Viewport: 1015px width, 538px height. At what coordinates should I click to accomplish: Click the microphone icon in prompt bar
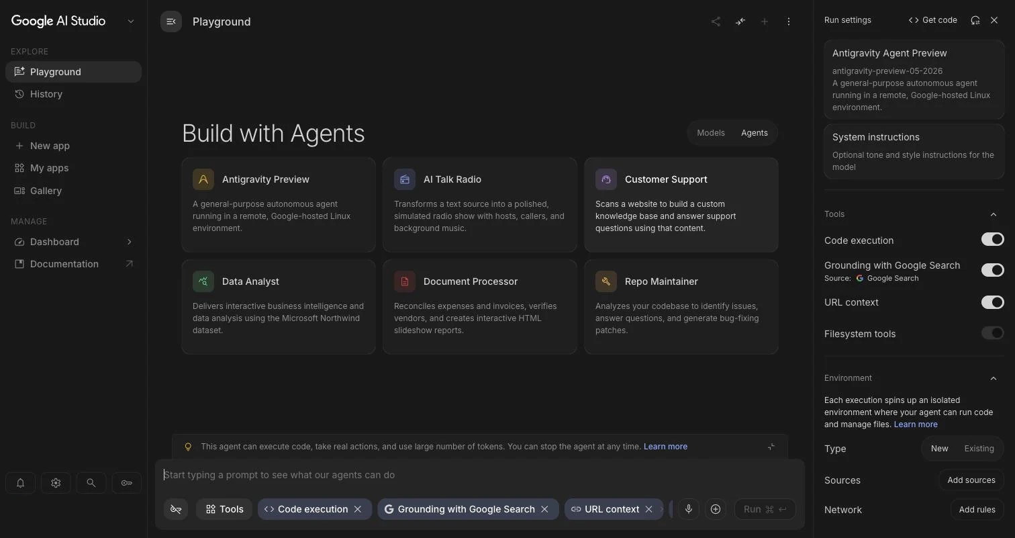688,509
